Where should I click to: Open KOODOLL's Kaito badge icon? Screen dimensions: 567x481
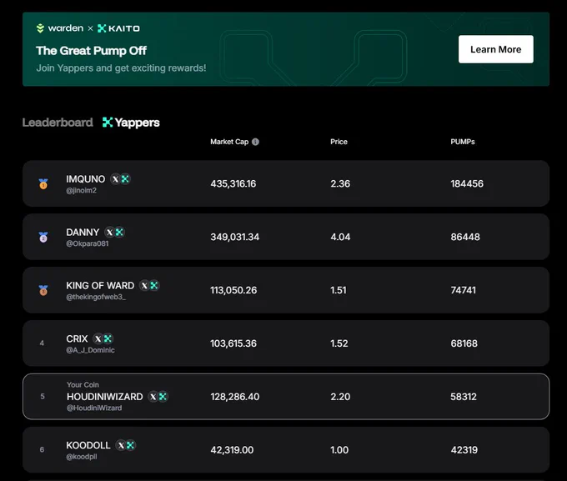(x=131, y=445)
